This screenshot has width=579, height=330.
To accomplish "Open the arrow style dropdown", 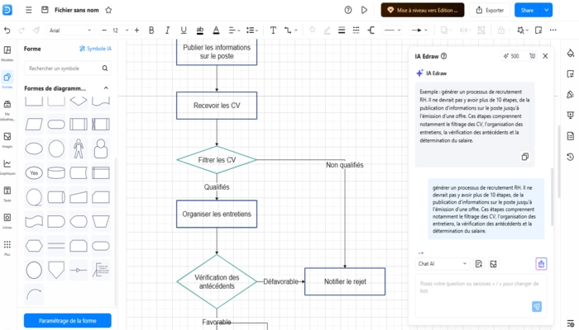I will [x=419, y=31].
